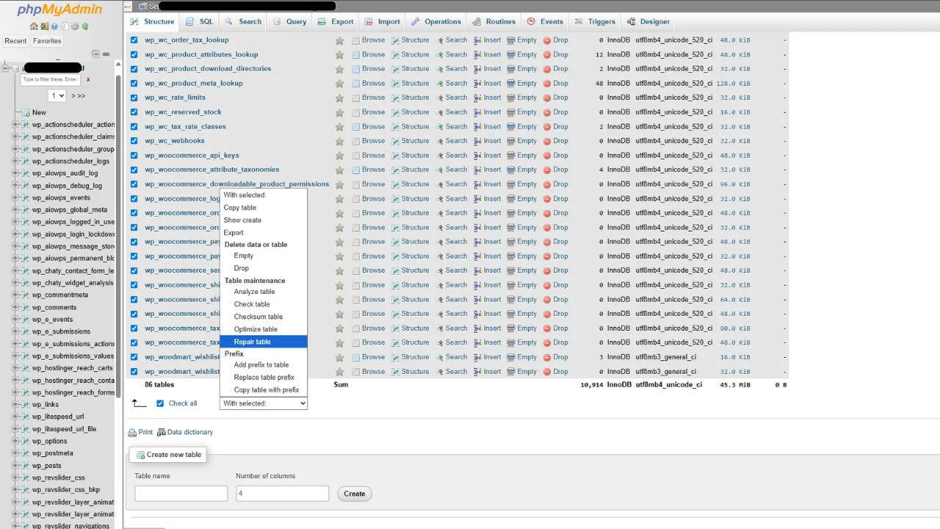Screen dimensions: 940x529
Task: Open navigation panel settings gear icon
Action: [75, 26]
